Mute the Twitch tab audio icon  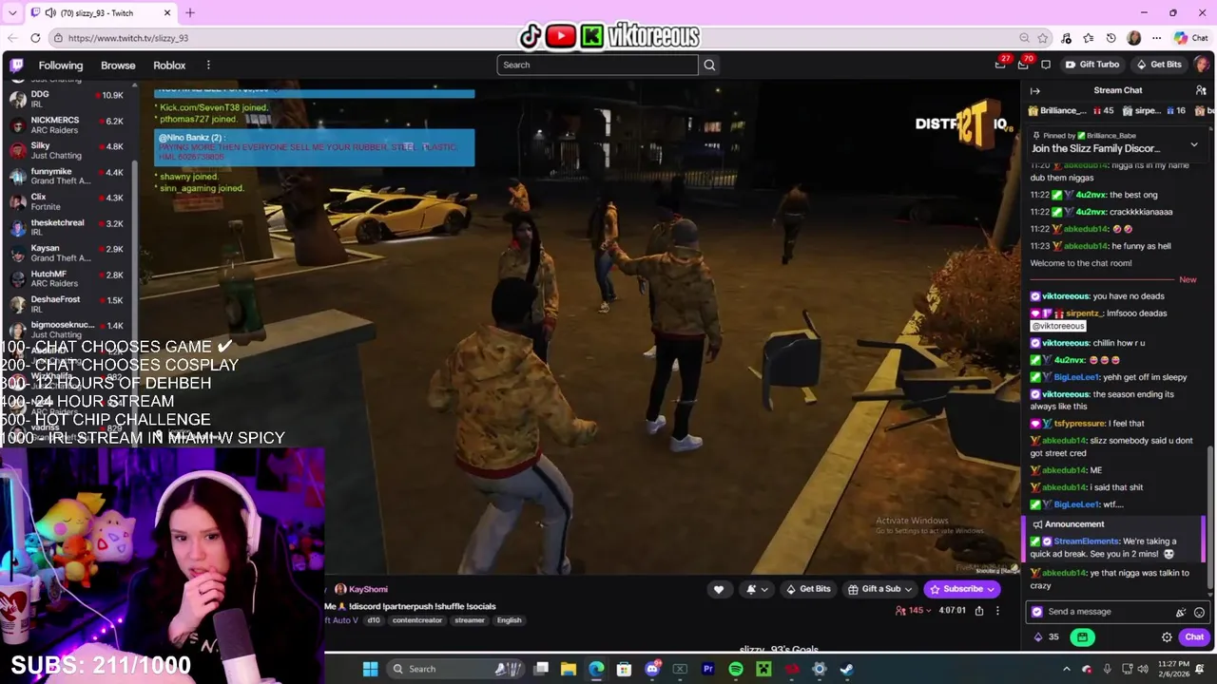[49, 12]
